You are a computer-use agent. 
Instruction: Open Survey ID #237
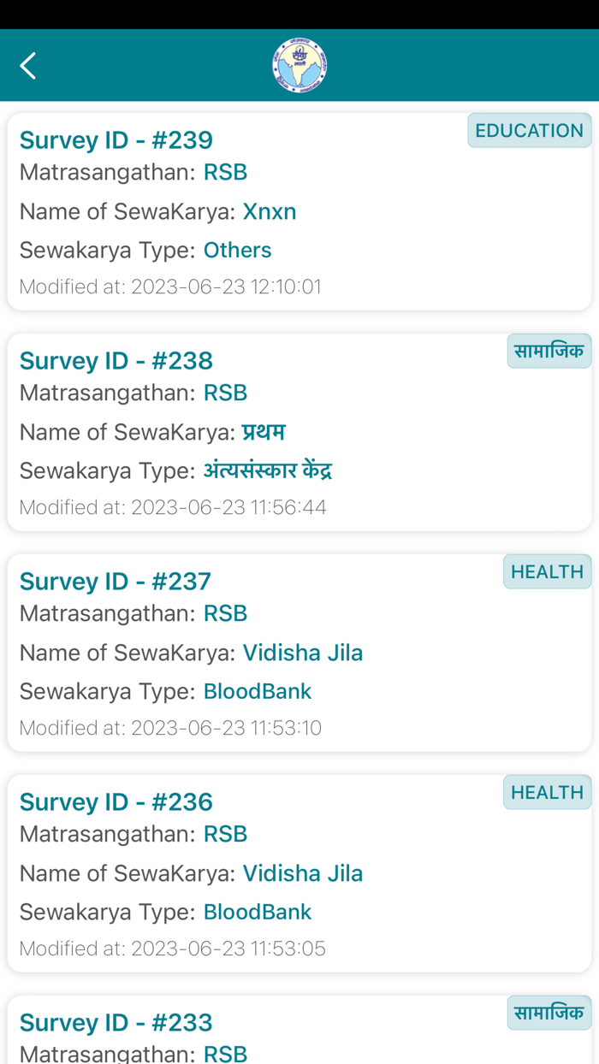click(116, 581)
